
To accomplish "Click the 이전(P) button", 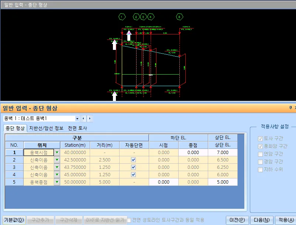I will 237,220.
